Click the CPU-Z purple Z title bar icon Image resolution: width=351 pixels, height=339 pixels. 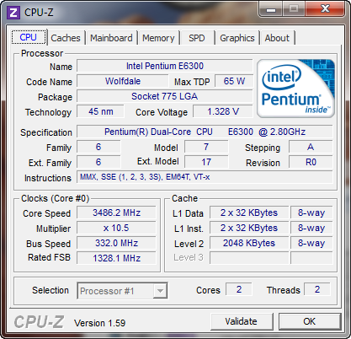coord(13,13)
